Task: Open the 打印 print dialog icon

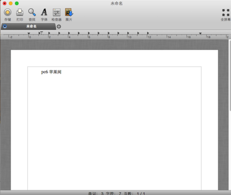Action: tap(20, 12)
